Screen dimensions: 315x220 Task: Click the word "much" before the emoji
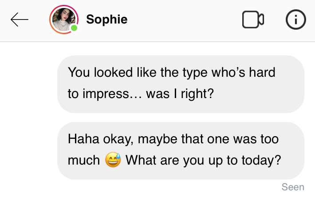84,160
